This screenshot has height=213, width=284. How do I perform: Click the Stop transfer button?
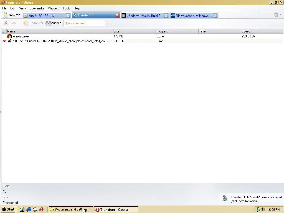pyautogui.click(x=10, y=23)
